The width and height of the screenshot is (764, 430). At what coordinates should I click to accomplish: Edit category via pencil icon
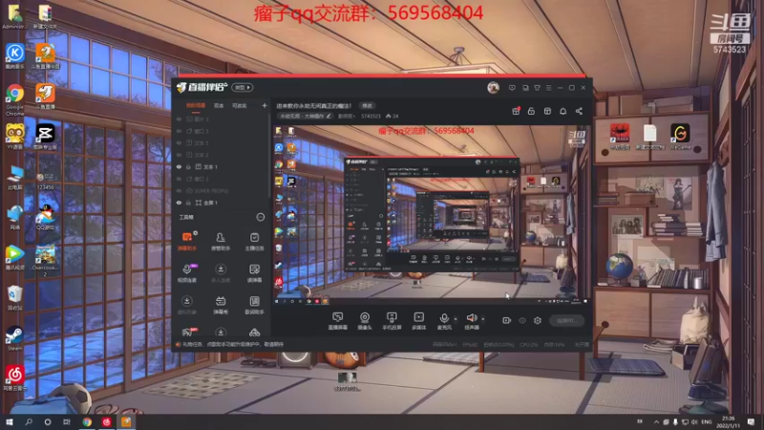click(329, 116)
